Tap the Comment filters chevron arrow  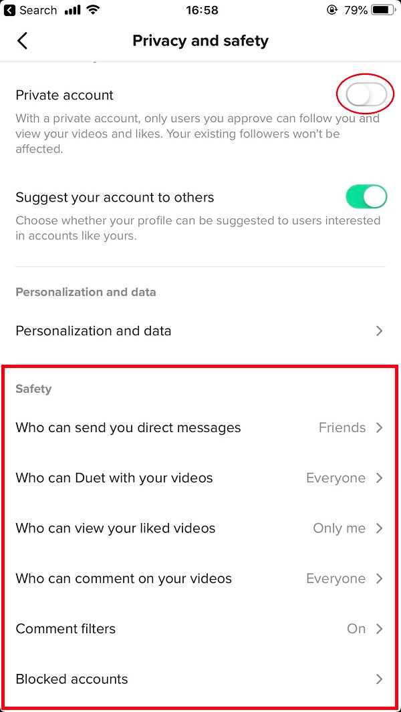pyautogui.click(x=380, y=629)
